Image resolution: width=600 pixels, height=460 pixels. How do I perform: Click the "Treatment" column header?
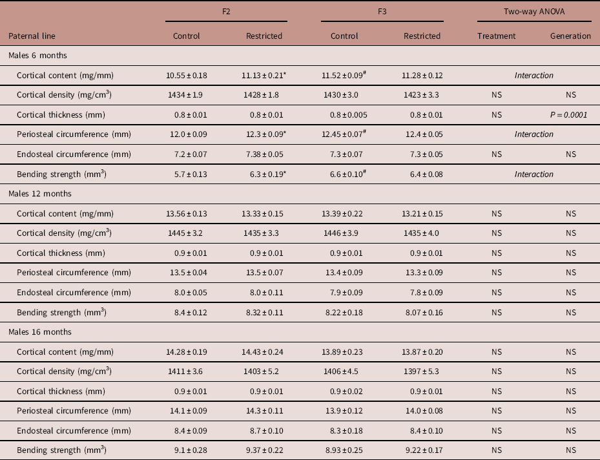496,36
